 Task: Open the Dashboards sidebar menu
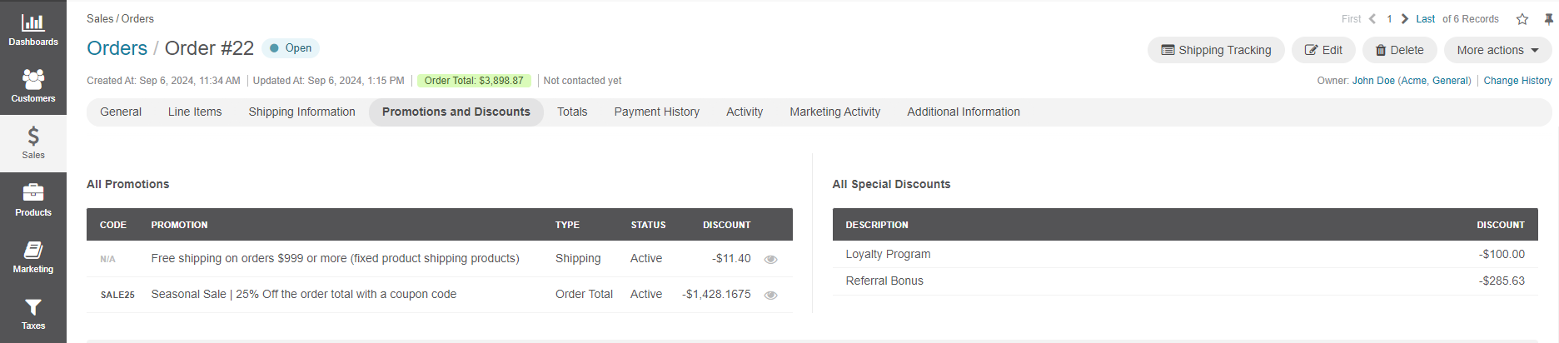(x=33, y=29)
